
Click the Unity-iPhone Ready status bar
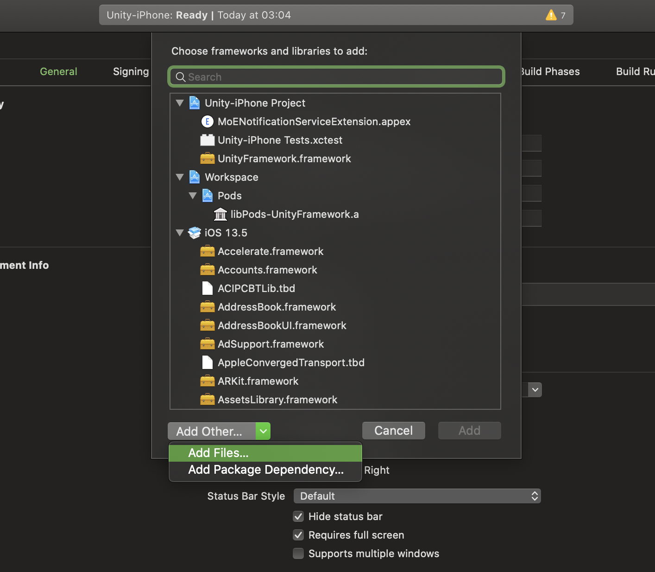click(336, 15)
